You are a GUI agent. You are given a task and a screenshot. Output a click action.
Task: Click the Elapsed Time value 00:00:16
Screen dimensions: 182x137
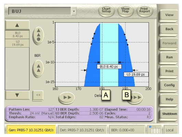pos(144,110)
